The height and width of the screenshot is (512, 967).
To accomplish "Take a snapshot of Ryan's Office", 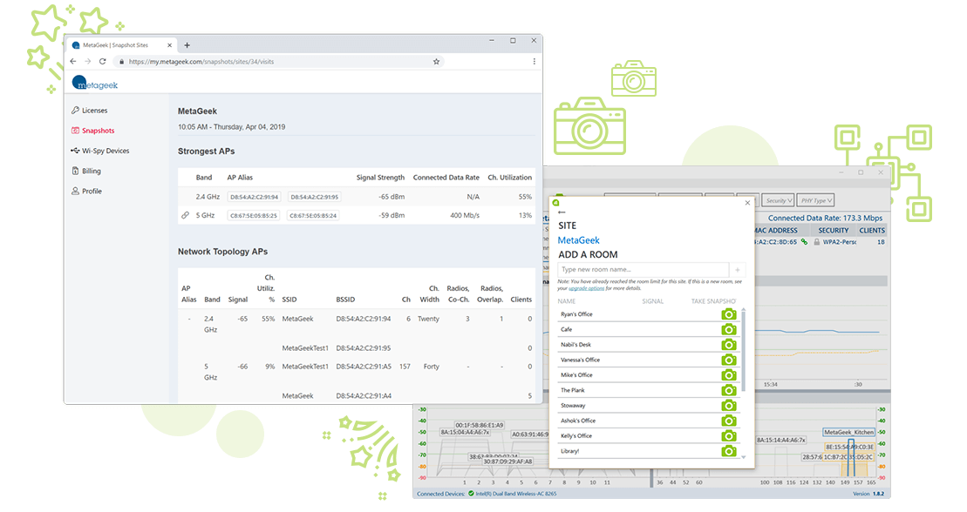I will (x=728, y=314).
